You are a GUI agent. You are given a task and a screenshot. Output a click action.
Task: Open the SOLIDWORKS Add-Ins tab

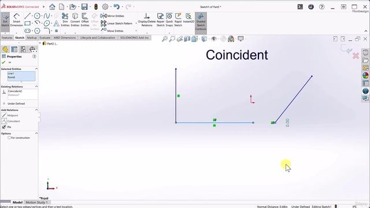134,38
